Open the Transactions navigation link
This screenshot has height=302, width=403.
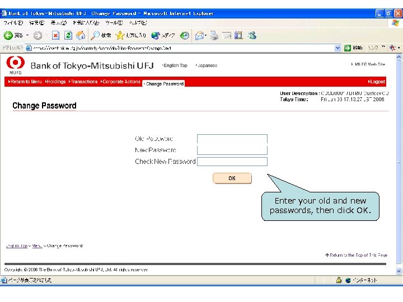pyautogui.click(x=83, y=82)
